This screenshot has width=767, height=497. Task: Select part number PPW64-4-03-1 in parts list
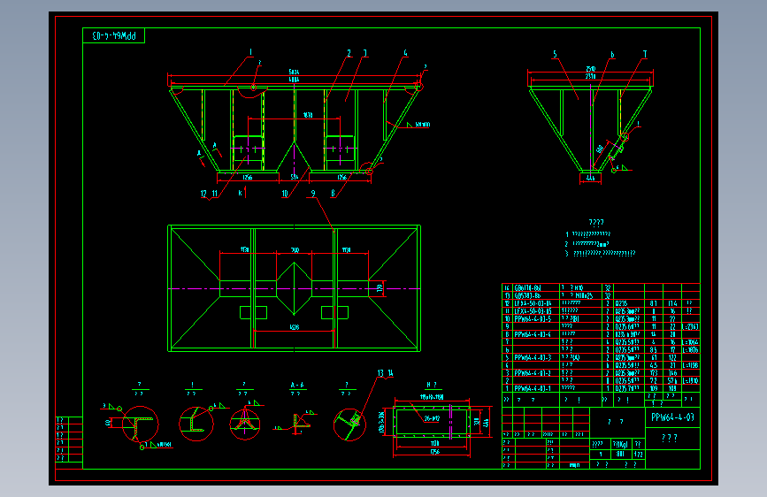(x=533, y=388)
